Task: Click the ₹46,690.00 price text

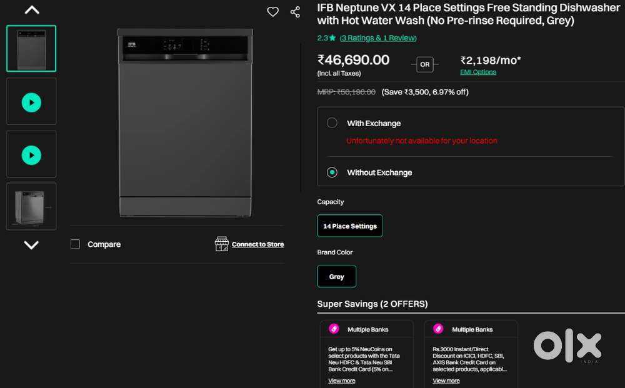Action: (353, 60)
